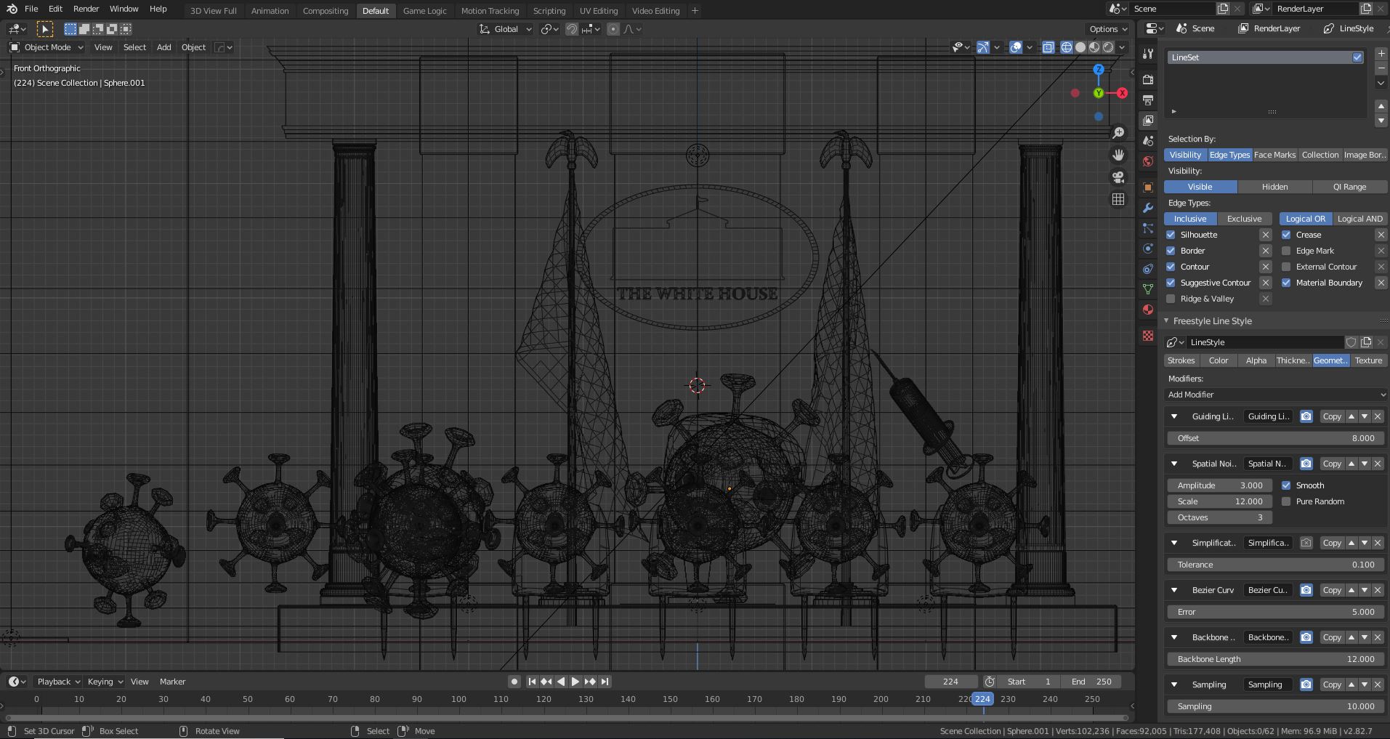Image resolution: width=1390 pixels, height=739 pixels.
Task: Open the Render menu
Action: [86, 9]
